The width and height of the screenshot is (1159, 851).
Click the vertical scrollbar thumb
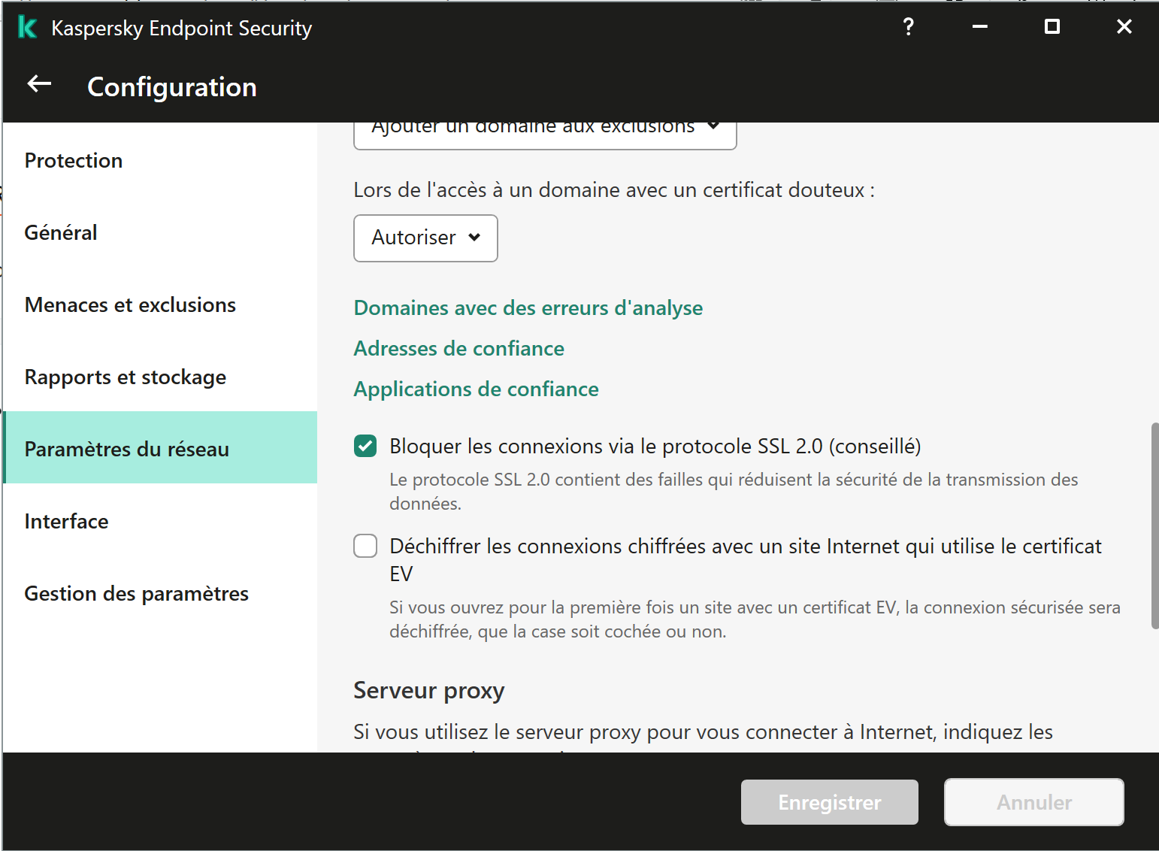pos(1154,525)
